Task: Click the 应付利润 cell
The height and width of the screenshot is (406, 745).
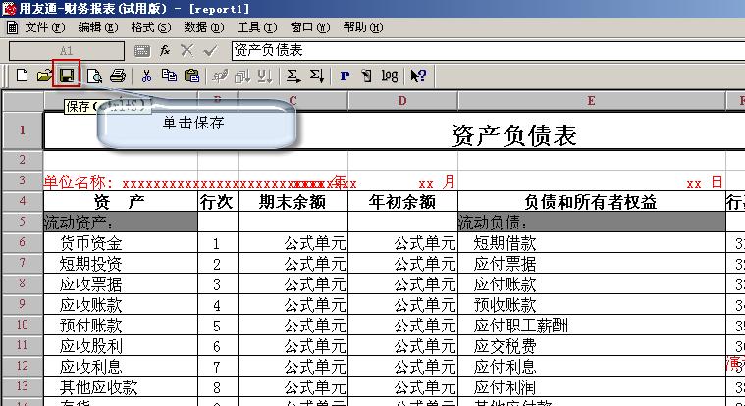Action: [x=592, y=387]
